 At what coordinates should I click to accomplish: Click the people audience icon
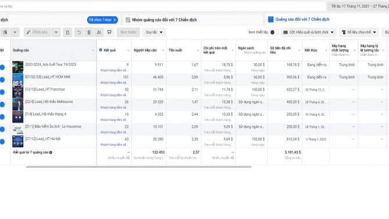99,33
